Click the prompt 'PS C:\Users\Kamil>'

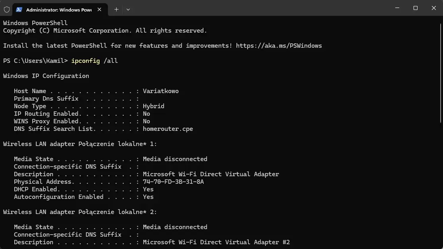(35, 61)
